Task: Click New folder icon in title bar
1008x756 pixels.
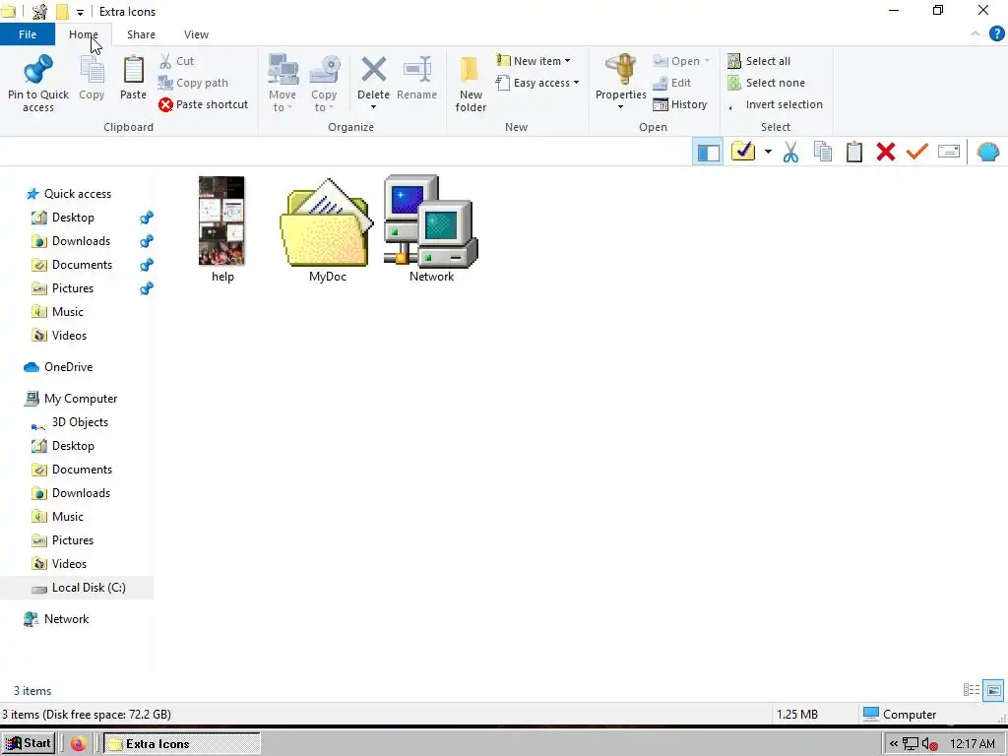Action: point(62,12)
